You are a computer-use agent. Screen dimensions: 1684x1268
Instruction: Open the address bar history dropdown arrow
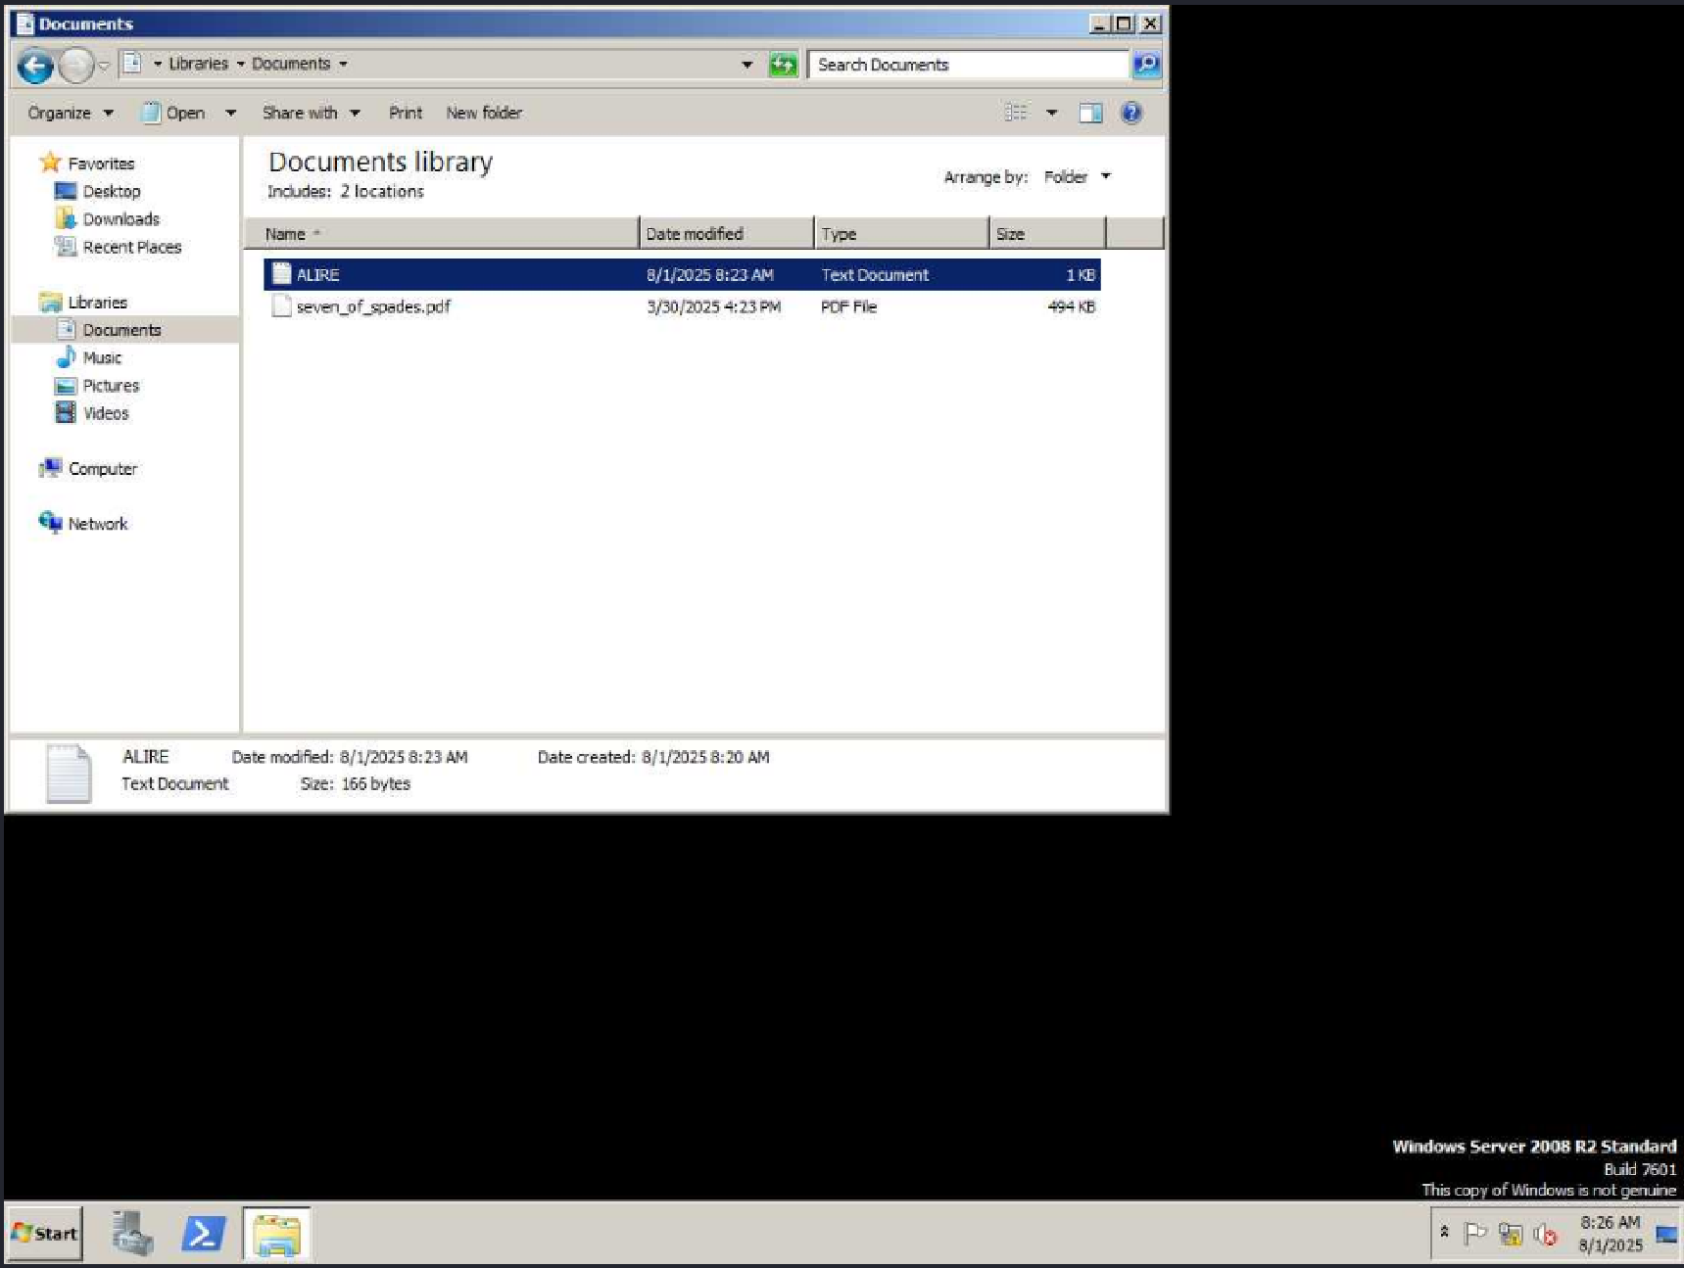pos(747,65)
